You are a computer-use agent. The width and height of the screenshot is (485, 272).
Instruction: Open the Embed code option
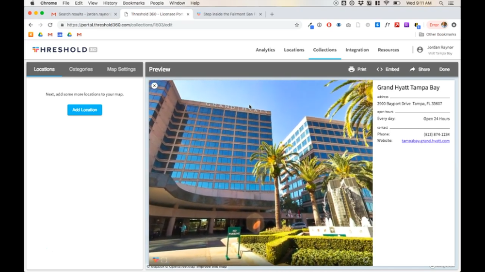(388, 70)
